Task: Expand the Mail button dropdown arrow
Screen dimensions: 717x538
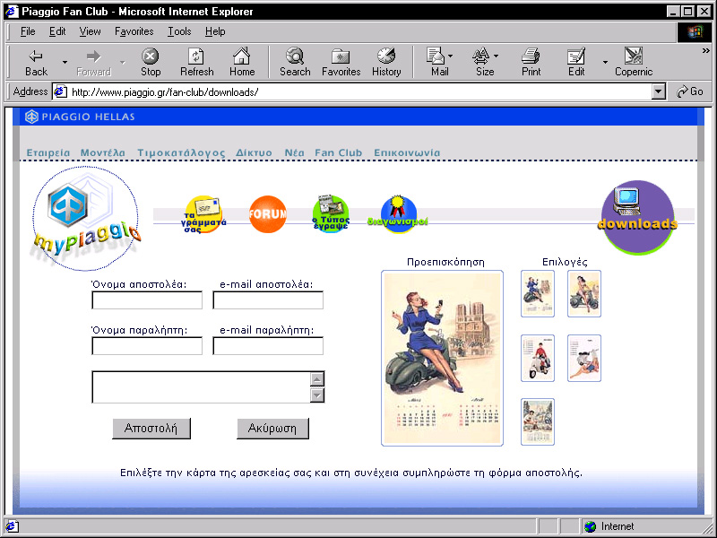Action: pyautogui.click(x=451, y=56)
